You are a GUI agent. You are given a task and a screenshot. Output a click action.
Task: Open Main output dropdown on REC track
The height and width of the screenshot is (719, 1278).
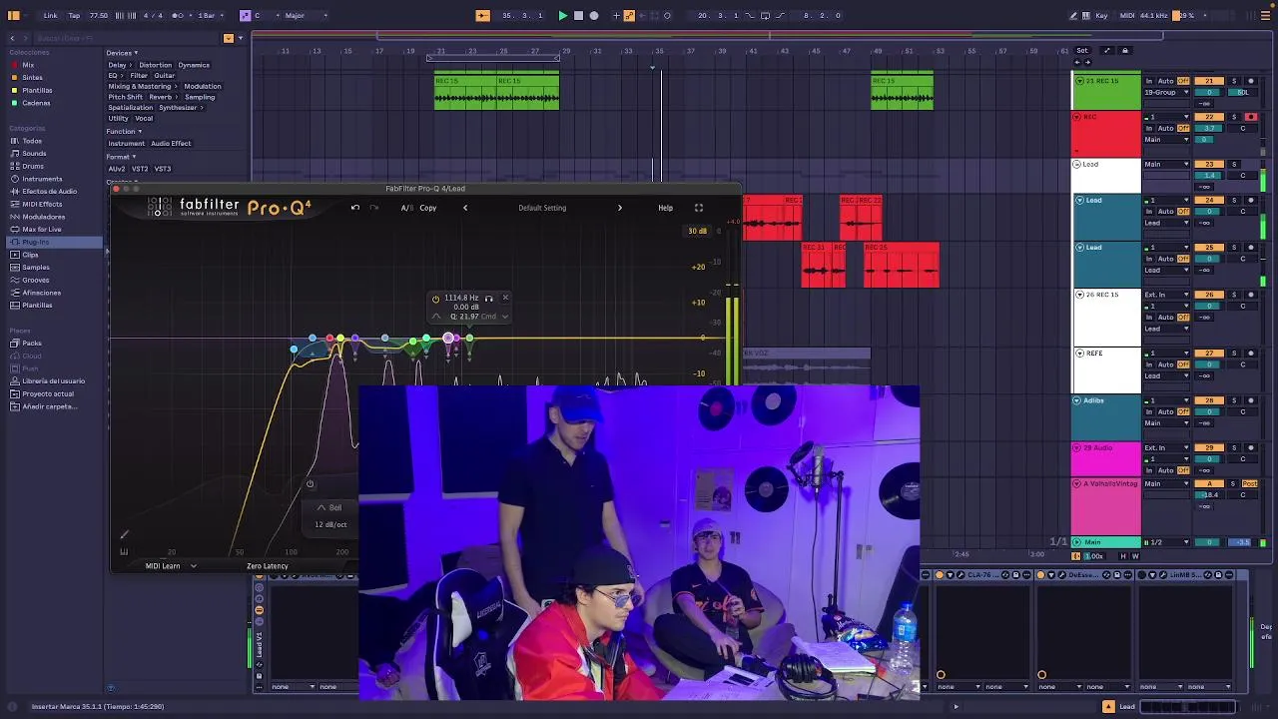point(1166,140)
